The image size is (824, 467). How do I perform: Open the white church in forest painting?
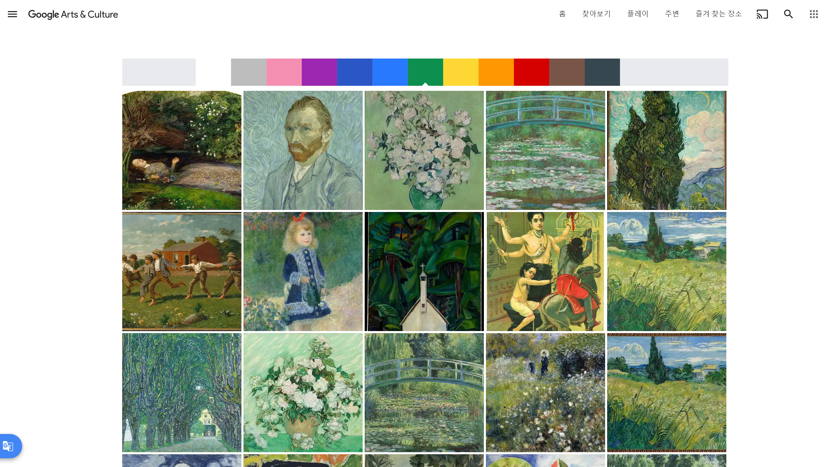[424, 272]
